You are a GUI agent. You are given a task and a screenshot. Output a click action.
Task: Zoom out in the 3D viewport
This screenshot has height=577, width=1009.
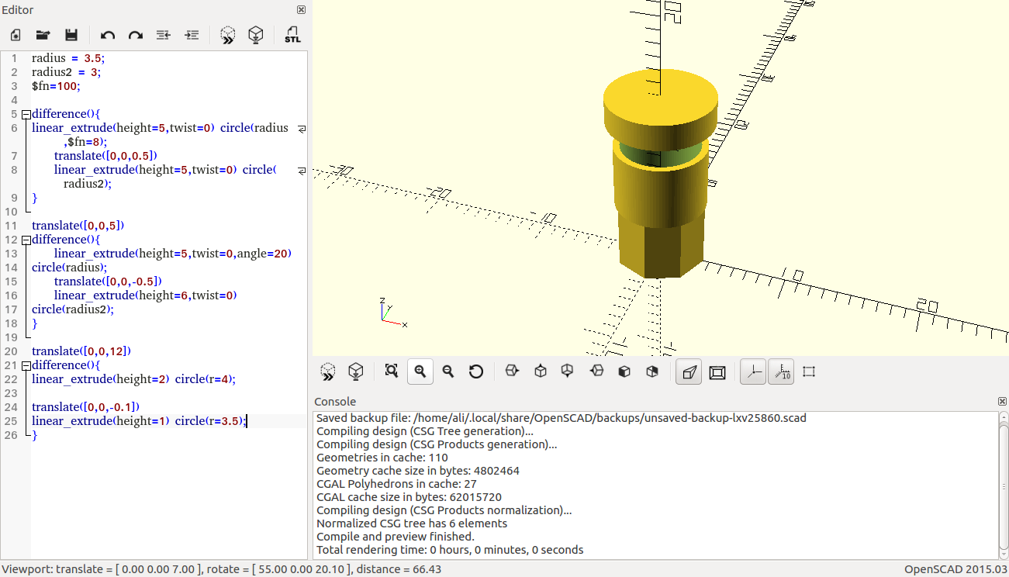(447, 371)
